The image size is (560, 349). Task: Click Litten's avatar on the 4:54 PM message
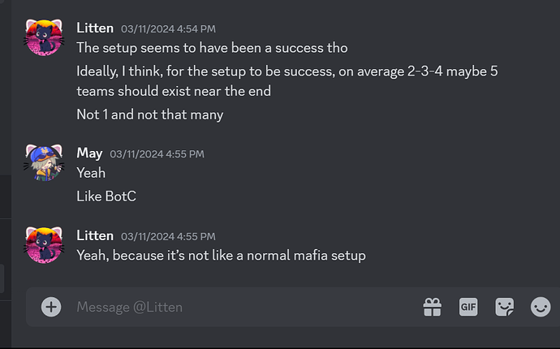click(x=44, y=37)
